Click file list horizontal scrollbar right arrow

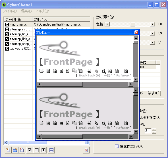coord(88,143)
